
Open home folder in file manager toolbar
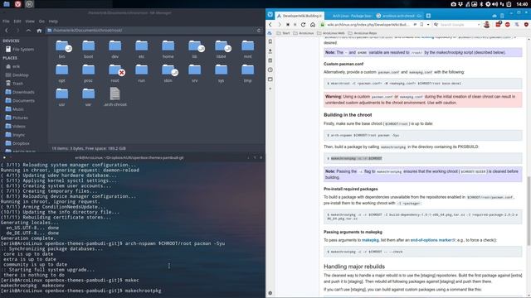(39, 31)
